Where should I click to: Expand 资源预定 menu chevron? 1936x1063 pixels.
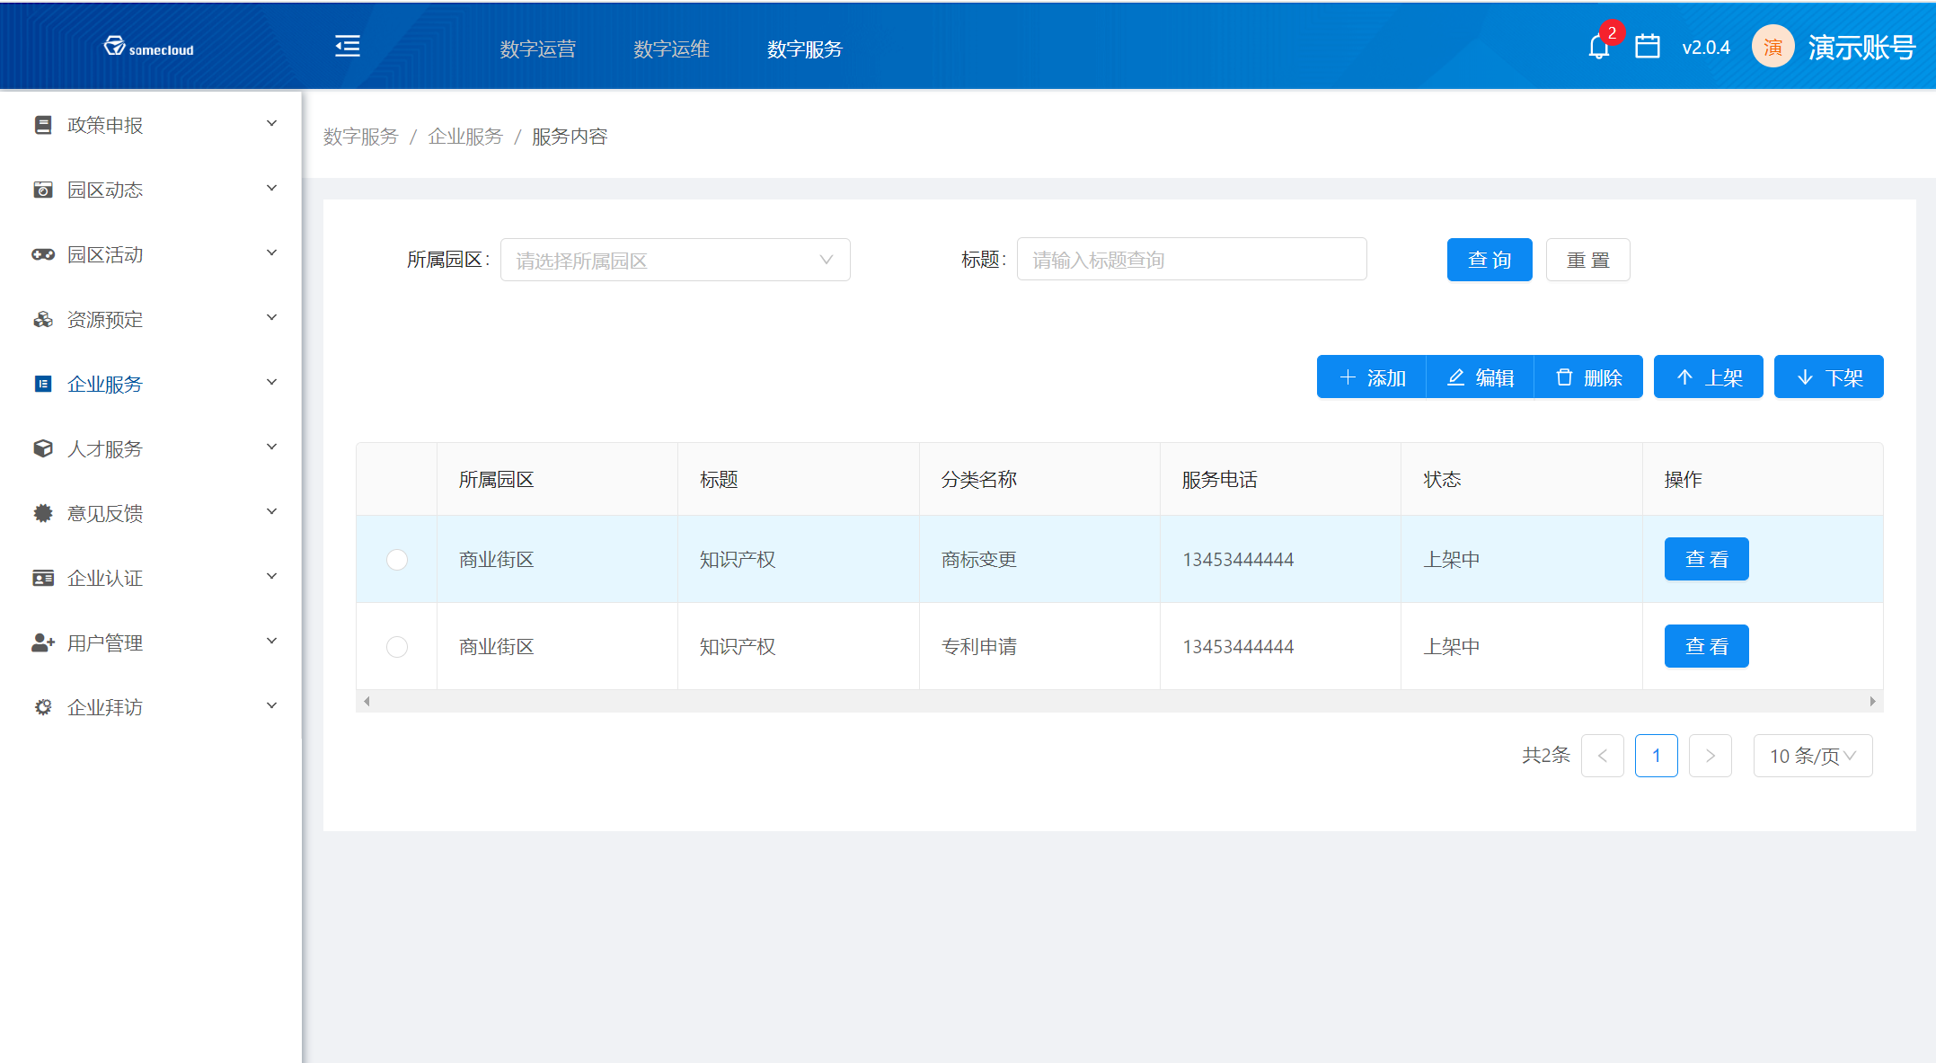tap(271, 317)
